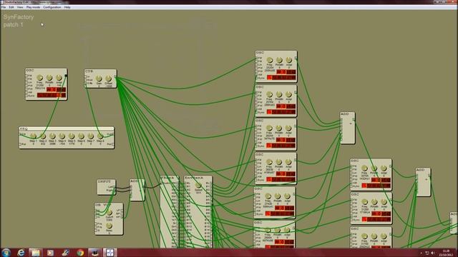
Task: Click the output port of the far-left OSC module
Action: pos(66,76)
